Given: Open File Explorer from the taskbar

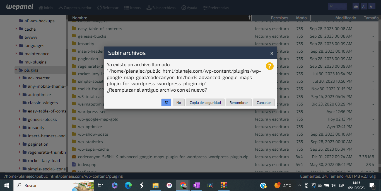Looking at the screenshot, I should tap(155, 185).
